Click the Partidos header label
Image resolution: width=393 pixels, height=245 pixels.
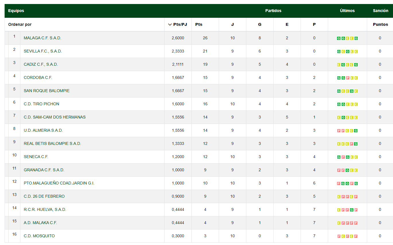pyautogui.click(x=273, y=11)
